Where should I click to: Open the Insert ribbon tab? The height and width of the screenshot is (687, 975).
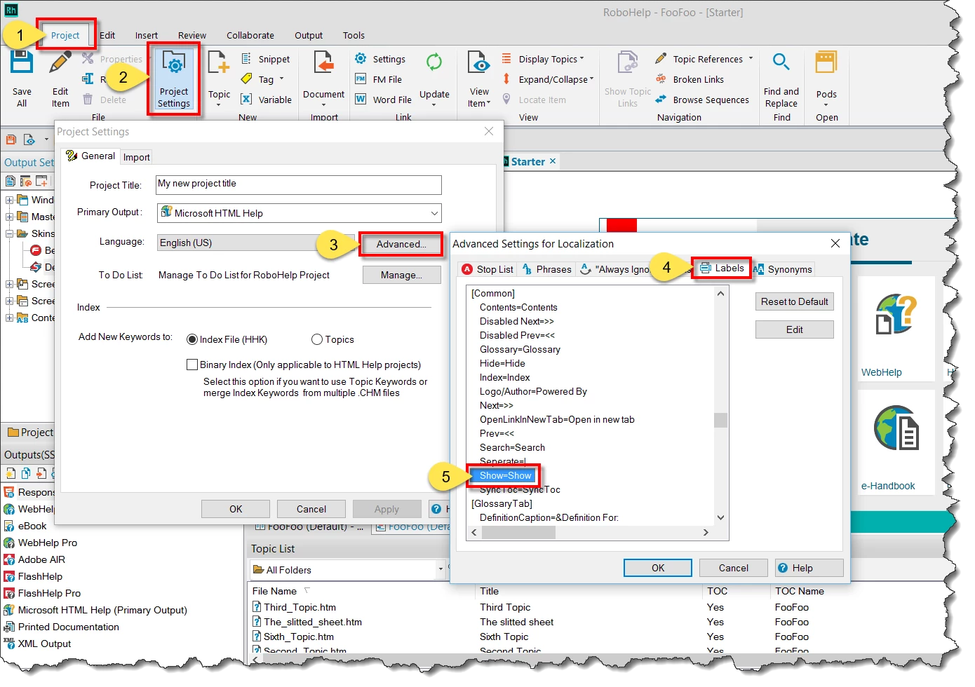(147, 35)
